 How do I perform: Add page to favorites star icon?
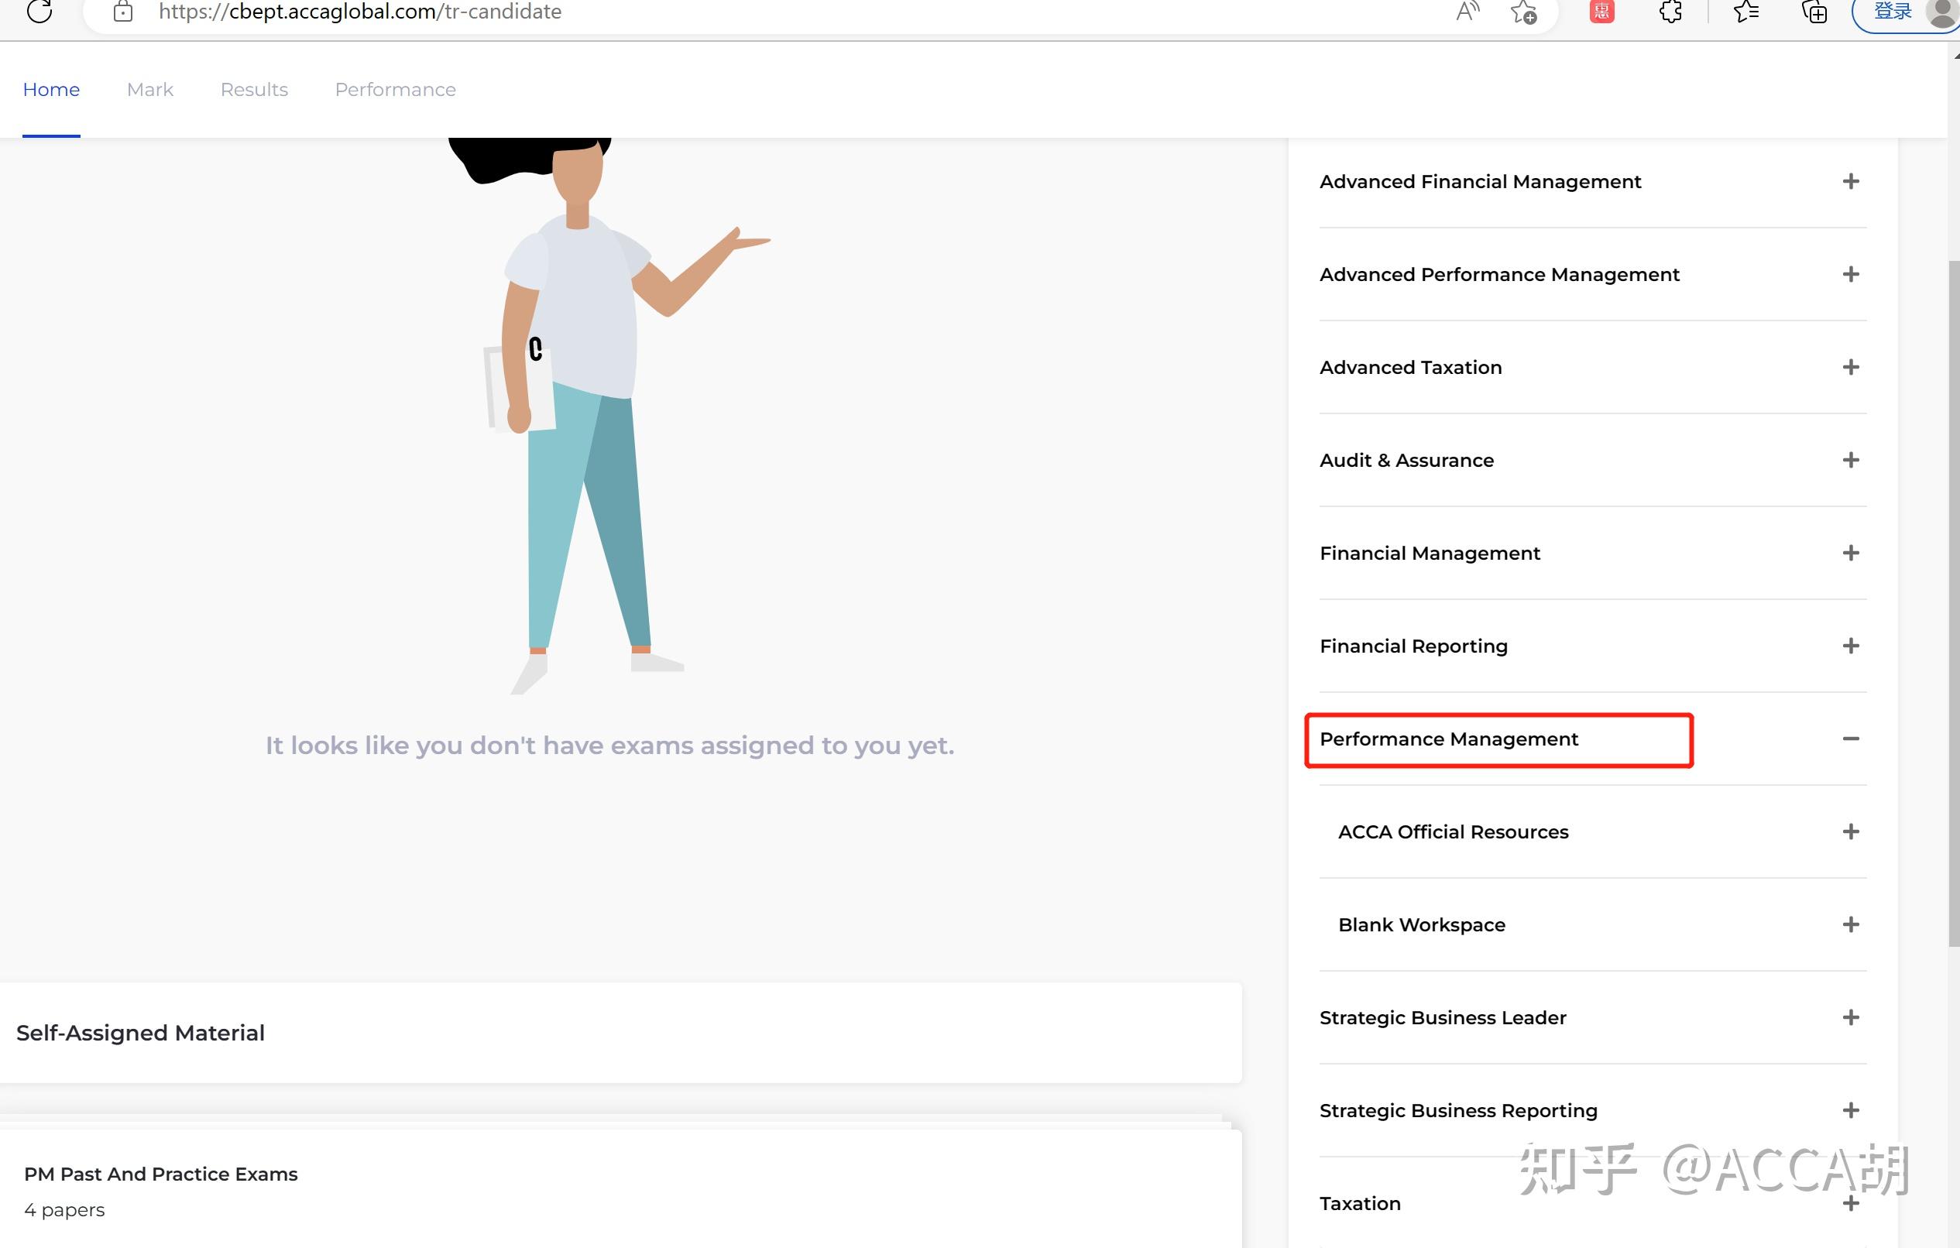pos(1523,12)
